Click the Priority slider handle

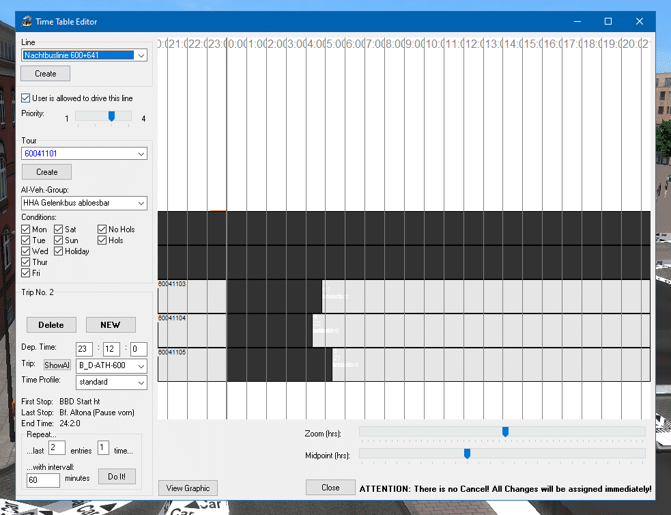point(111,117)
